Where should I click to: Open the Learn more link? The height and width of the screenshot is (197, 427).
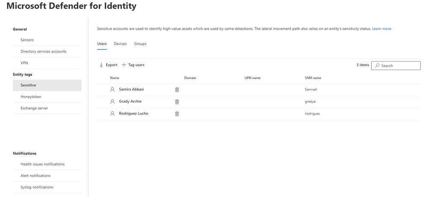(381, 29)
